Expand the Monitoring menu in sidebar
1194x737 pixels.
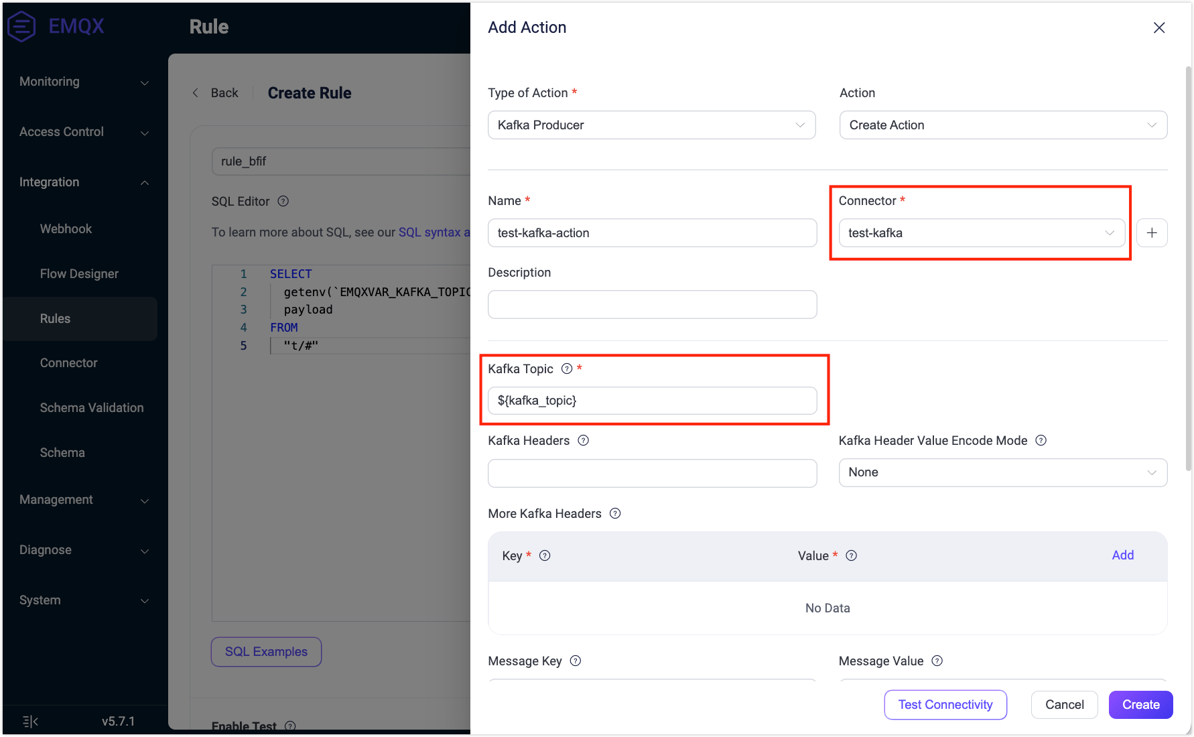pyautogui.click(x=84, y=82)
